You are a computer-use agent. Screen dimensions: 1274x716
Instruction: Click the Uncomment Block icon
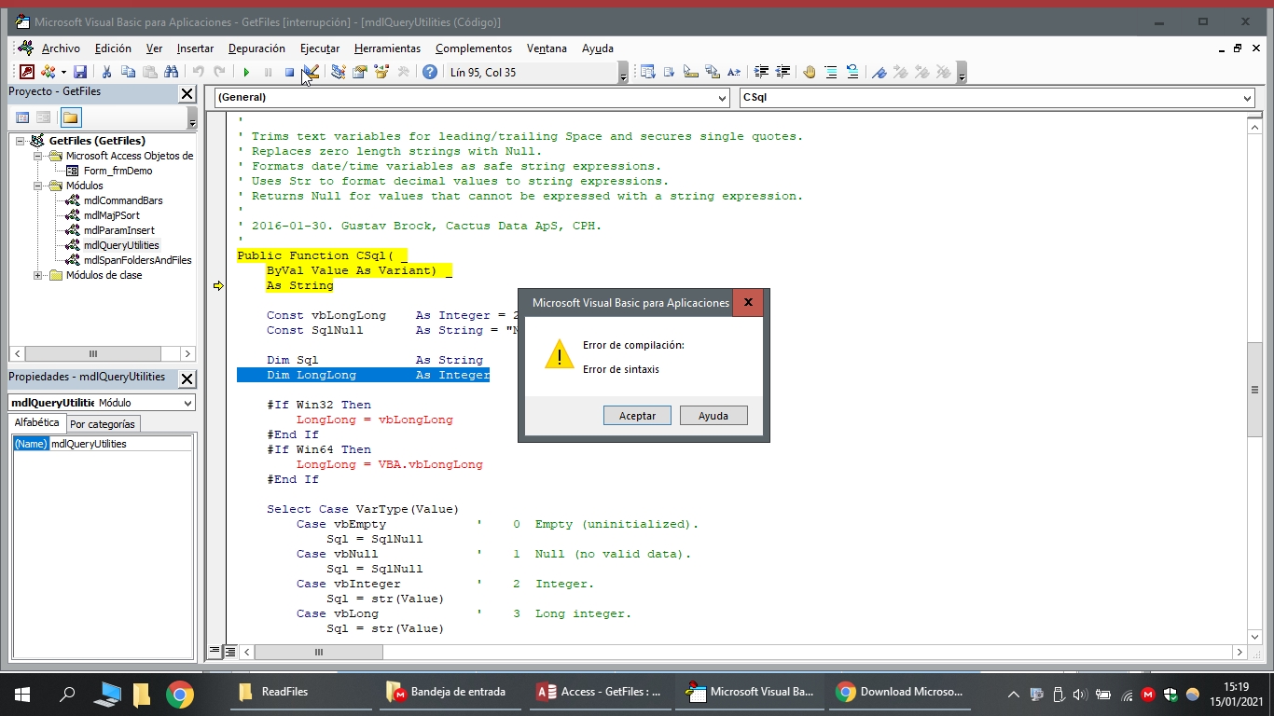click(852, 72)
